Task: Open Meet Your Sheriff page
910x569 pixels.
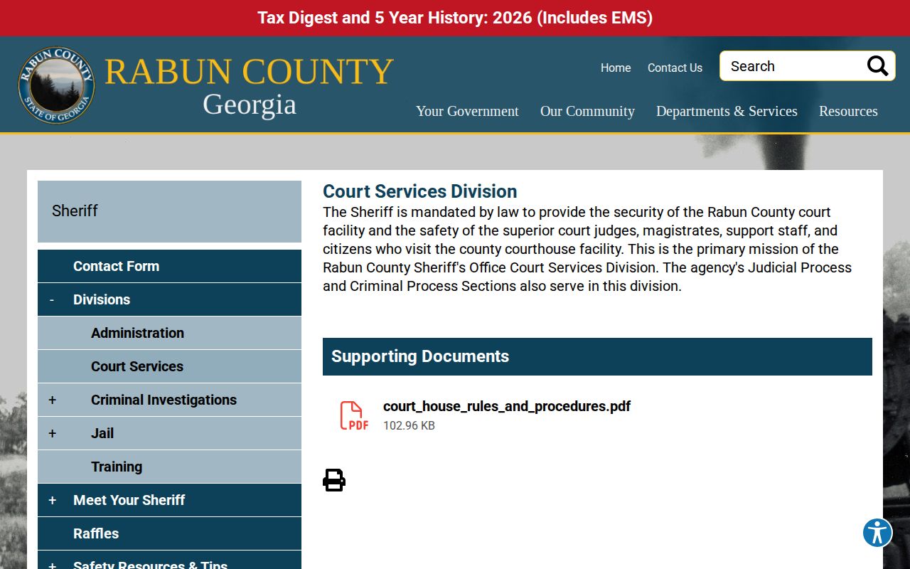Action: click(129, 500)
